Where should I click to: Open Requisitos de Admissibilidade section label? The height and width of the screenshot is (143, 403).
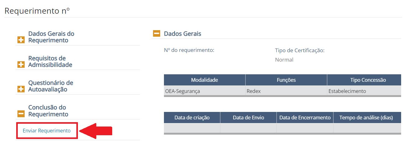click(x=50, y=61)
